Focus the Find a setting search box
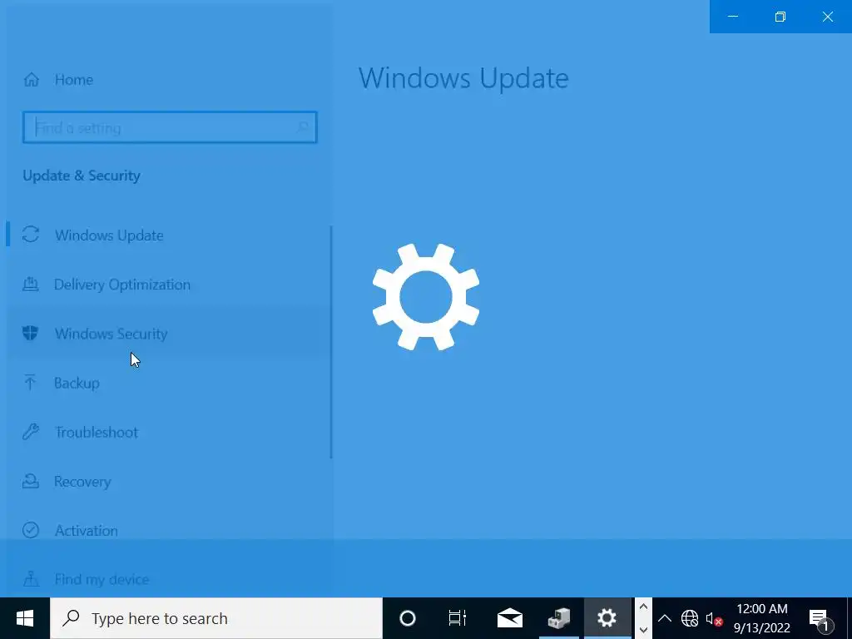Viewport: 852px width, 639px height. click(x=170, y=127)
